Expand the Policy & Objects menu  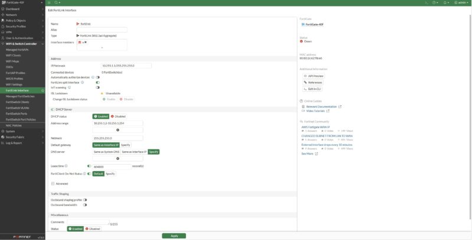(22, 21)
